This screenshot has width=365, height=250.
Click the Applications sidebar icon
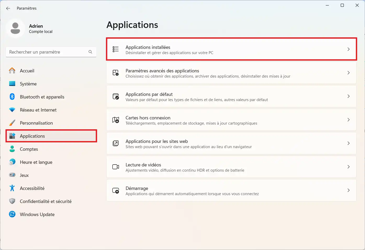12,136
